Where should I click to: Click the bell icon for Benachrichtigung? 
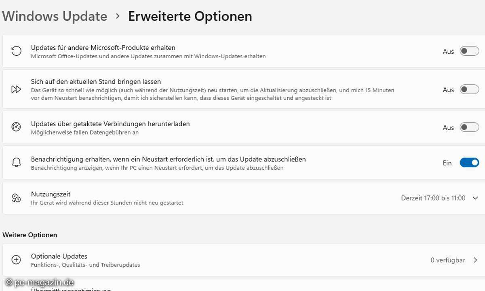pyautogui.click(x=16, y=163)
